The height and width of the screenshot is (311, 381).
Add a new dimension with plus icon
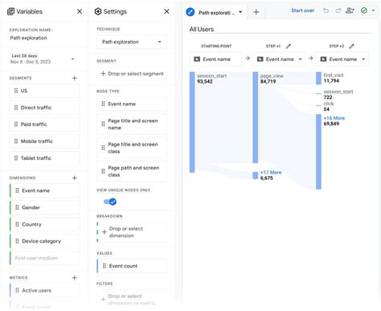click(75, 178)
